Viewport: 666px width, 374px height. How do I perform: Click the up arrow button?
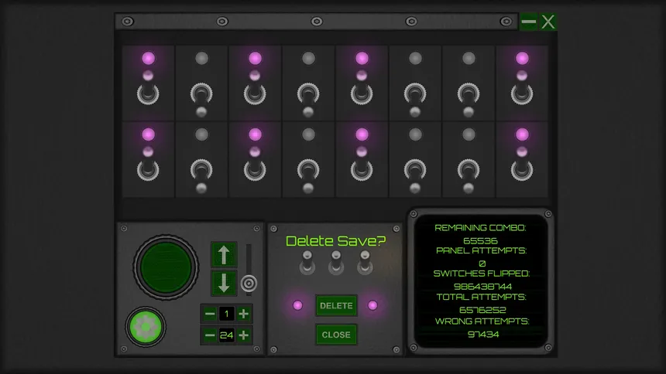(224, 254)
